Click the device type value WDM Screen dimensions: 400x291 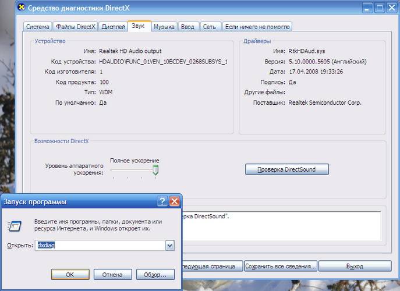(105, 92)
